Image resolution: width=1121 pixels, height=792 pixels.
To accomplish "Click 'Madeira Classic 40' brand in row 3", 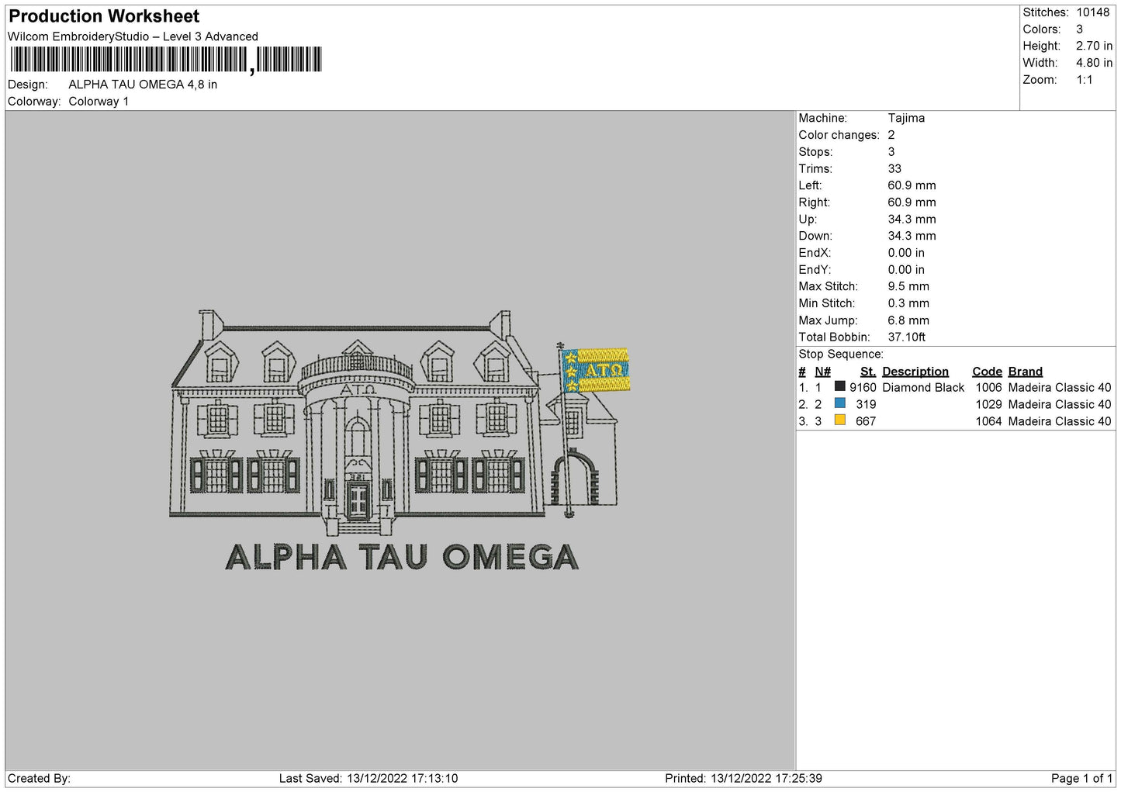I will [1060, 422].
